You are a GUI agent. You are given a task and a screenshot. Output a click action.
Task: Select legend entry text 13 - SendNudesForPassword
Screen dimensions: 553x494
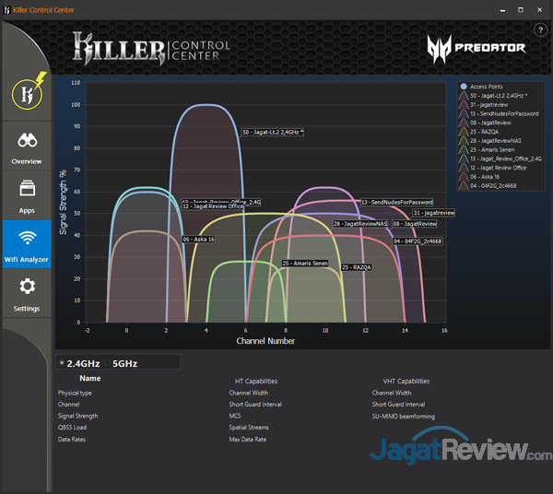(504, 114)
